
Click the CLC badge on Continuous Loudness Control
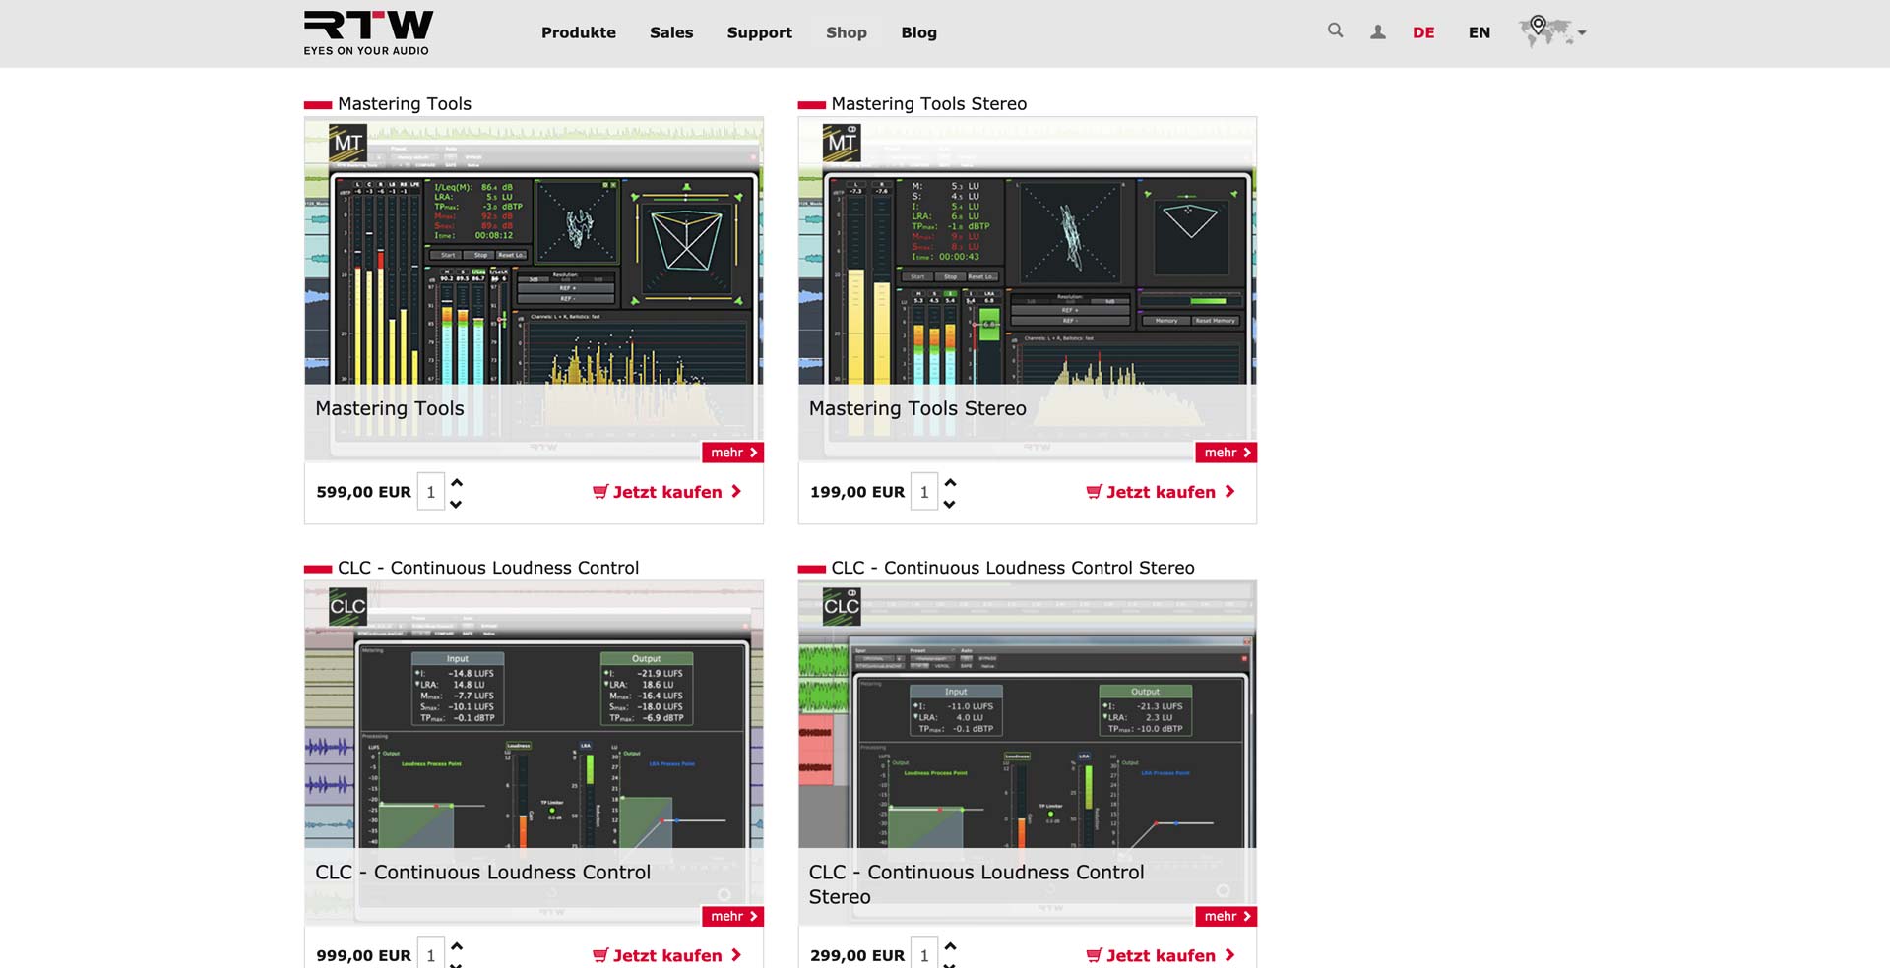pos(347,606)
